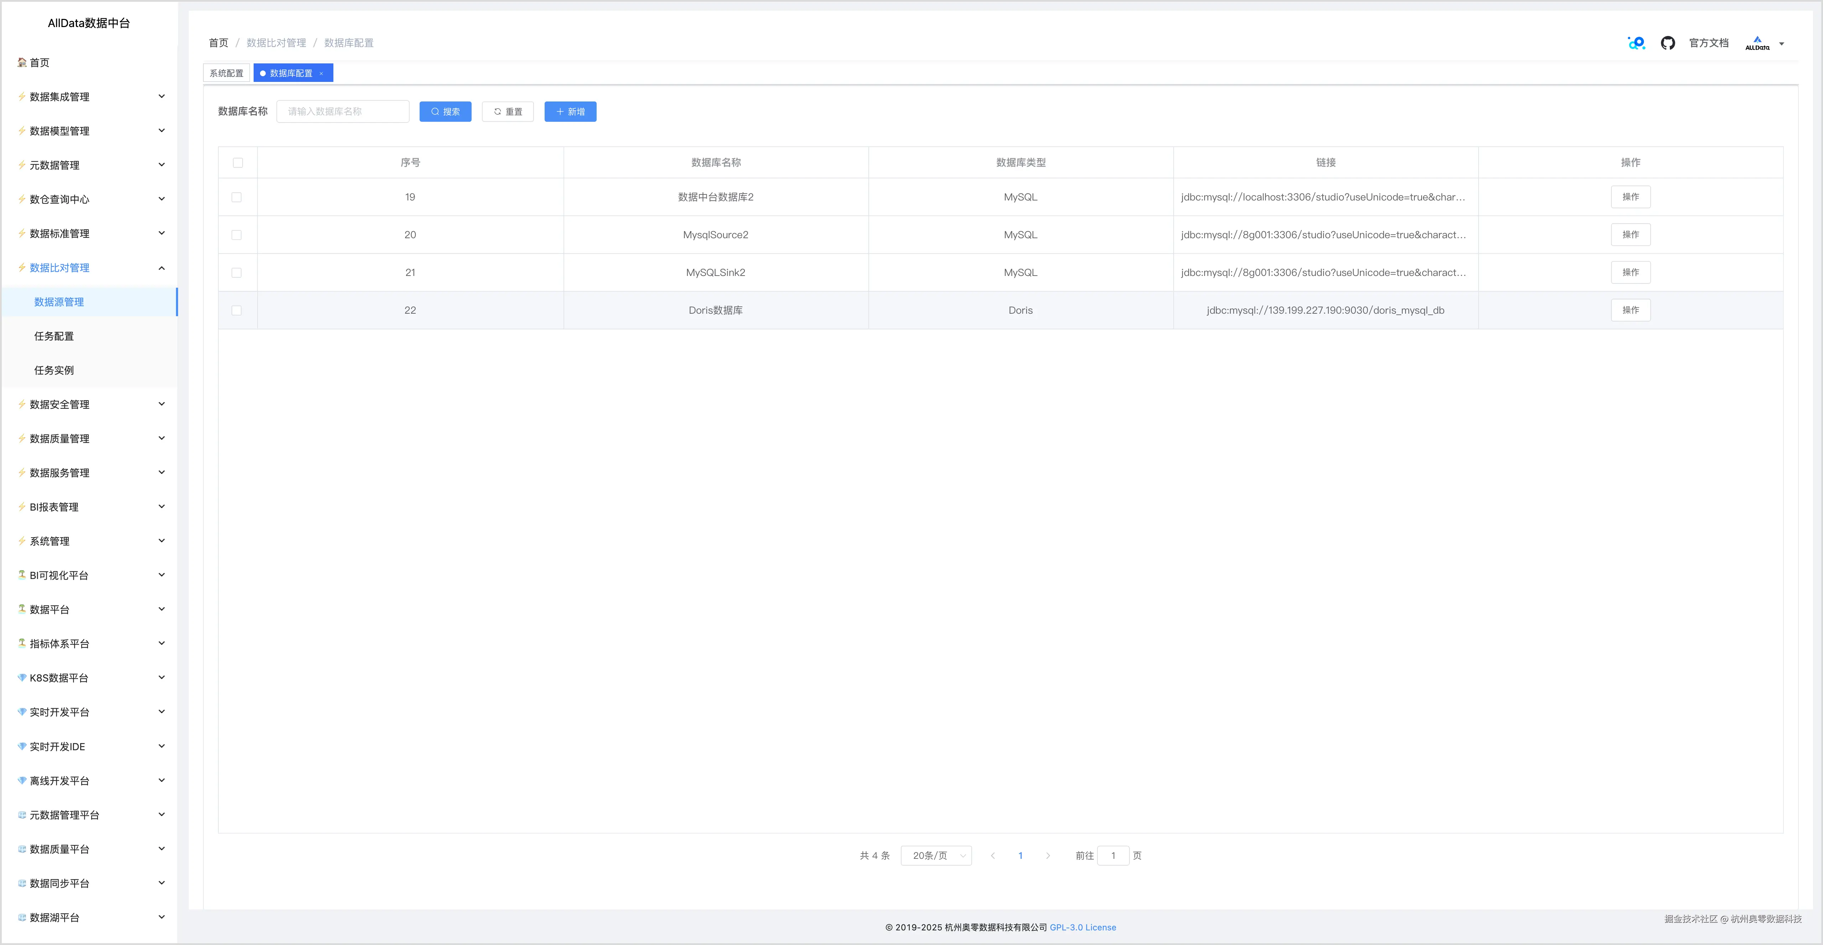This screenshot has width=1823, height=945.
Task: Collapse the 数据比对管理 menu
Action: coord(161,268)
